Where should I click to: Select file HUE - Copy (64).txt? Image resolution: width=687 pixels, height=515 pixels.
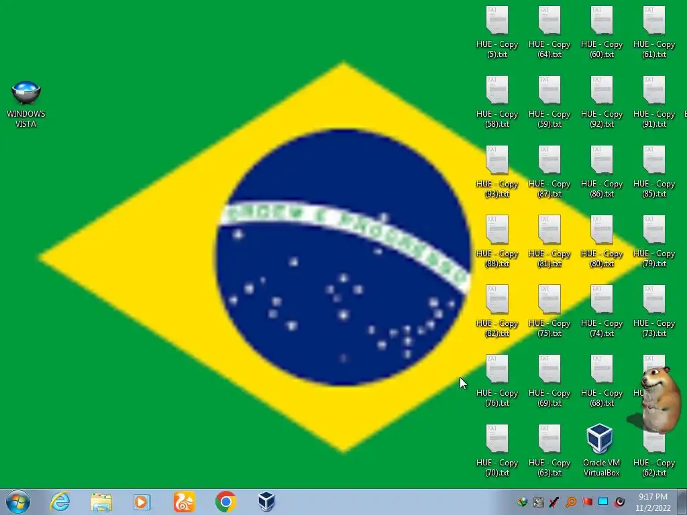[x=549, y=32]
